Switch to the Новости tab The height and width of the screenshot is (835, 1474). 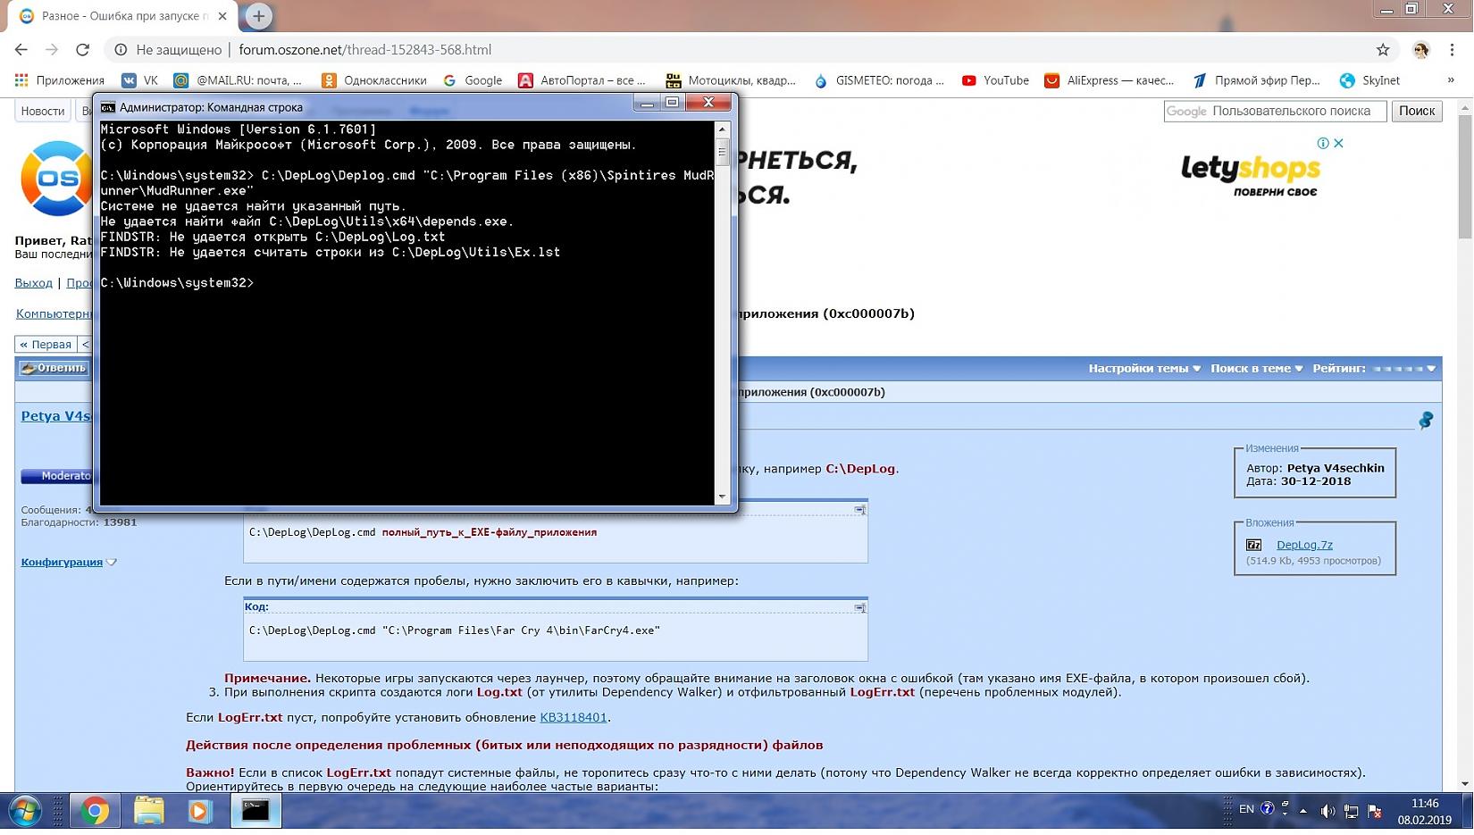(x=43, y=112)
